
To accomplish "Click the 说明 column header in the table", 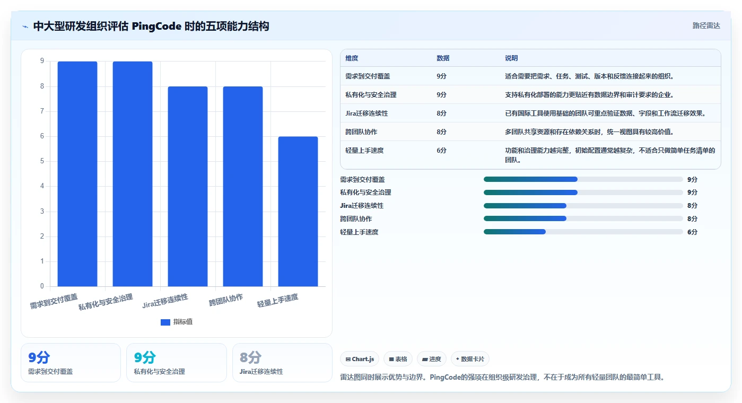I will pyautogui.click(x=511, y=58).
